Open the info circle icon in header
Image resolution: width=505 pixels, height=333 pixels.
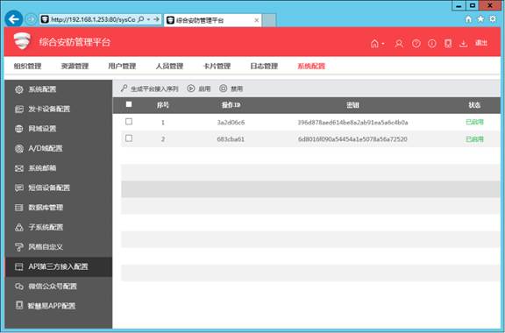[x=432, y=44]
